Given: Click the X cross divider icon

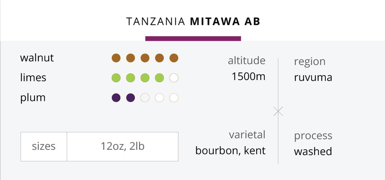Looking at the screenshot, I should click(x=278, y=111).
